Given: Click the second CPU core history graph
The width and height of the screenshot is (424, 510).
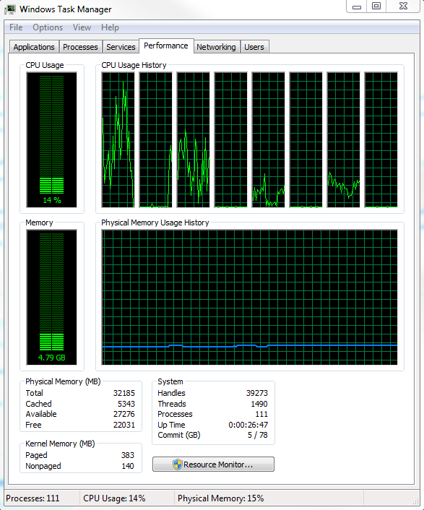Looking at the screenshot, I should coord(156,140).
